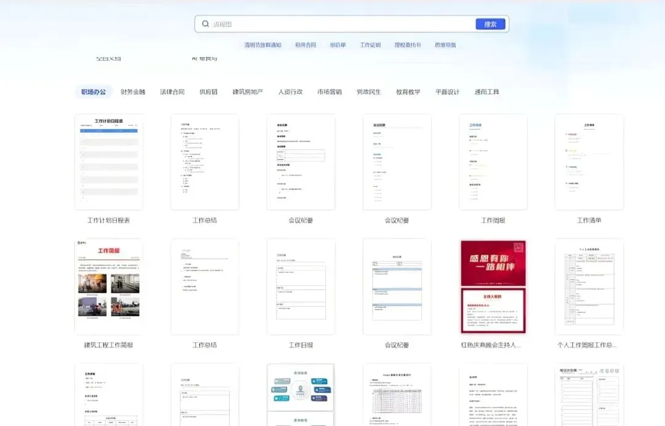Open the 工作计划日程表 template thumbnail

[x=108, y=162]
